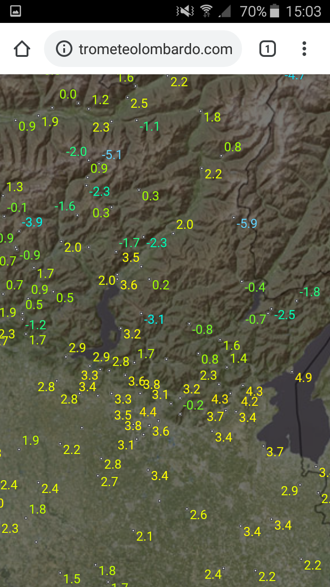Select the 4.9 temperature reading
Screen dimensions: 330x587
coord(303,377)
